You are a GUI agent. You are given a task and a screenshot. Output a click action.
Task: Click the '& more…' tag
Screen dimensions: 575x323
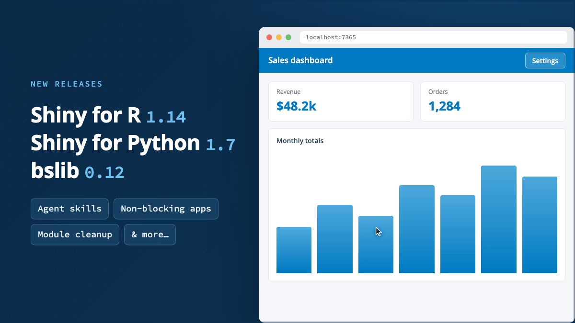point(150,234)
